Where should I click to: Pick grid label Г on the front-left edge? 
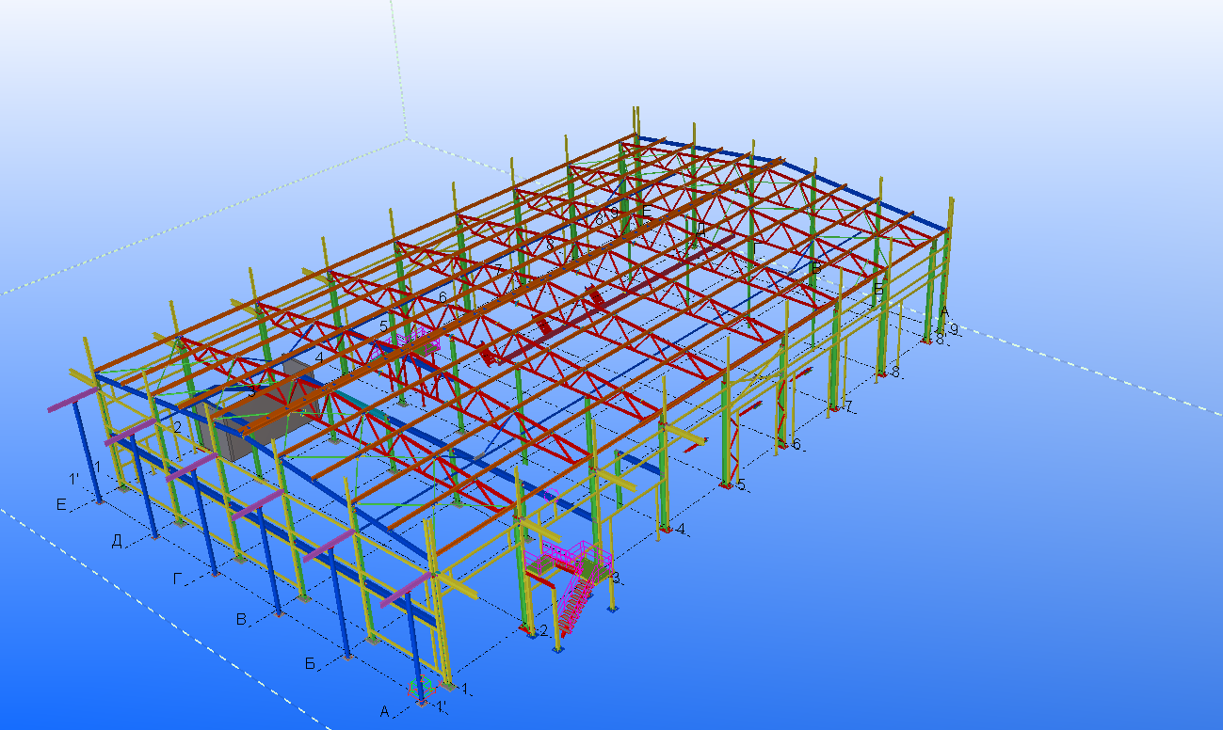click(177, 579)
